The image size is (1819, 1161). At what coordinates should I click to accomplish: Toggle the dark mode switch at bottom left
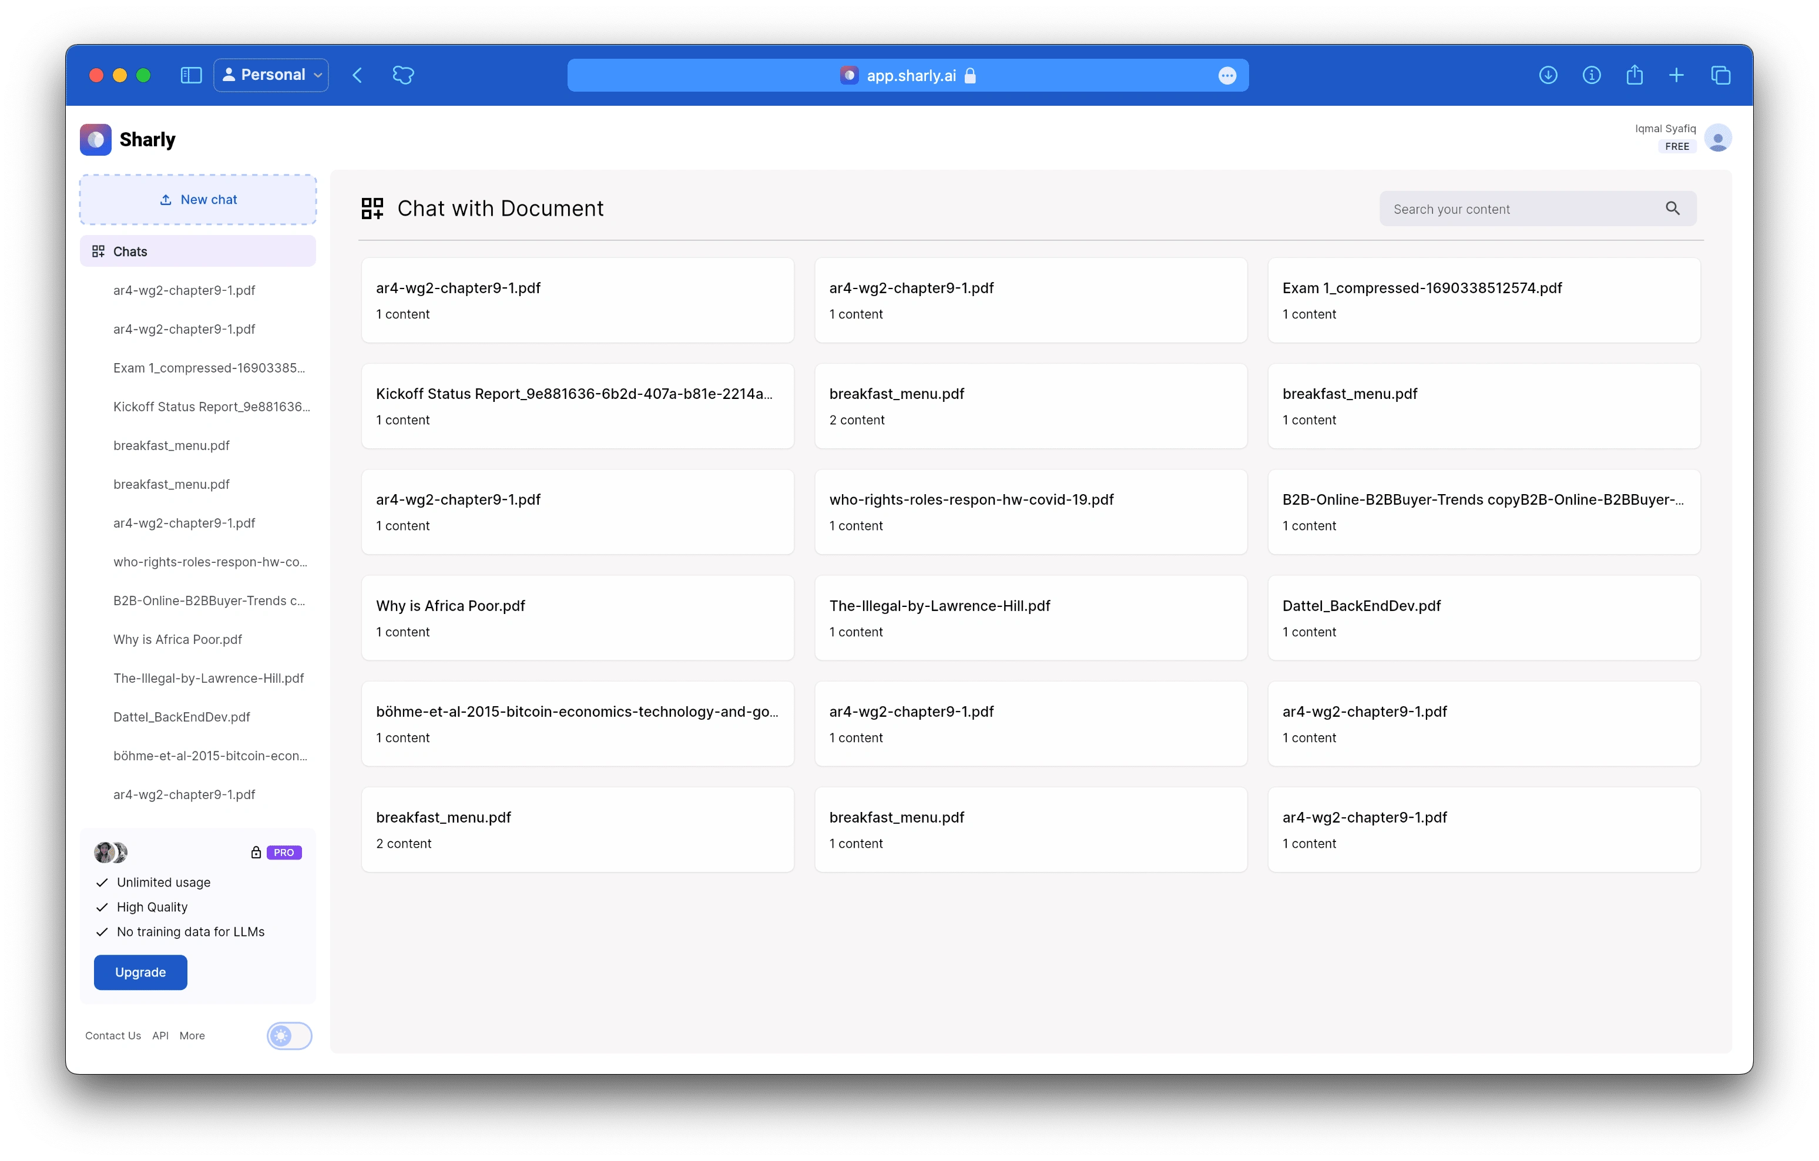[x=289, y=1036]
